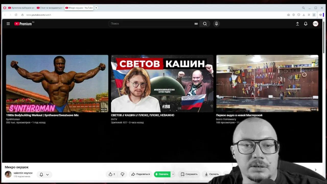Screen dimensions: 327x184
Task: Open the Opera main menu logo
Action: click(5, 8)
